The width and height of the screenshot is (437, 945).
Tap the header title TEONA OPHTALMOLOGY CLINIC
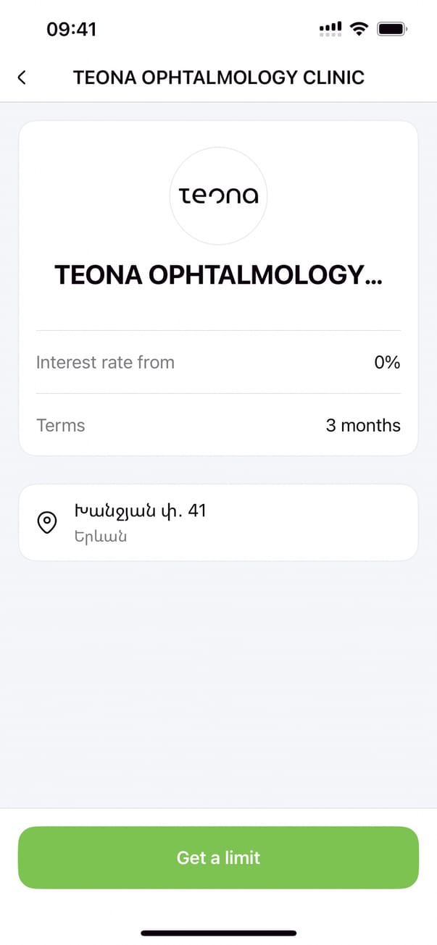click(x=218, y=77)
